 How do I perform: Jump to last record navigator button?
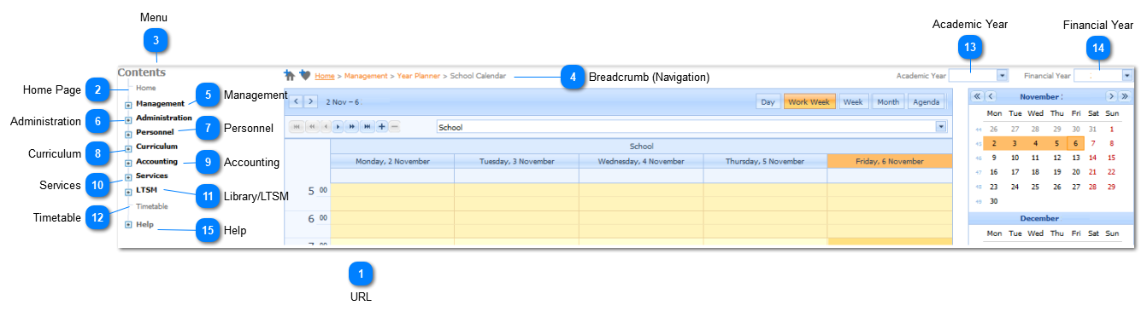click(x=368, y=126)
